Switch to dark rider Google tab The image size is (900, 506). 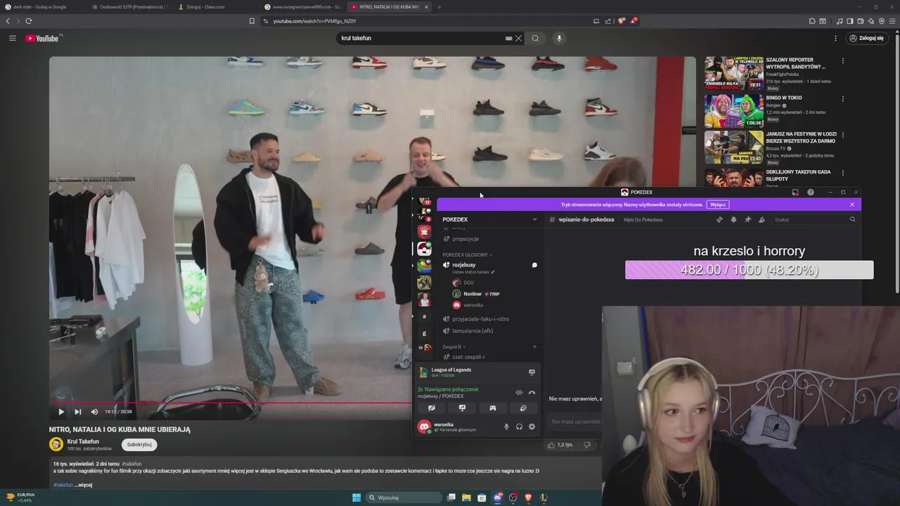tap(41, 6)
